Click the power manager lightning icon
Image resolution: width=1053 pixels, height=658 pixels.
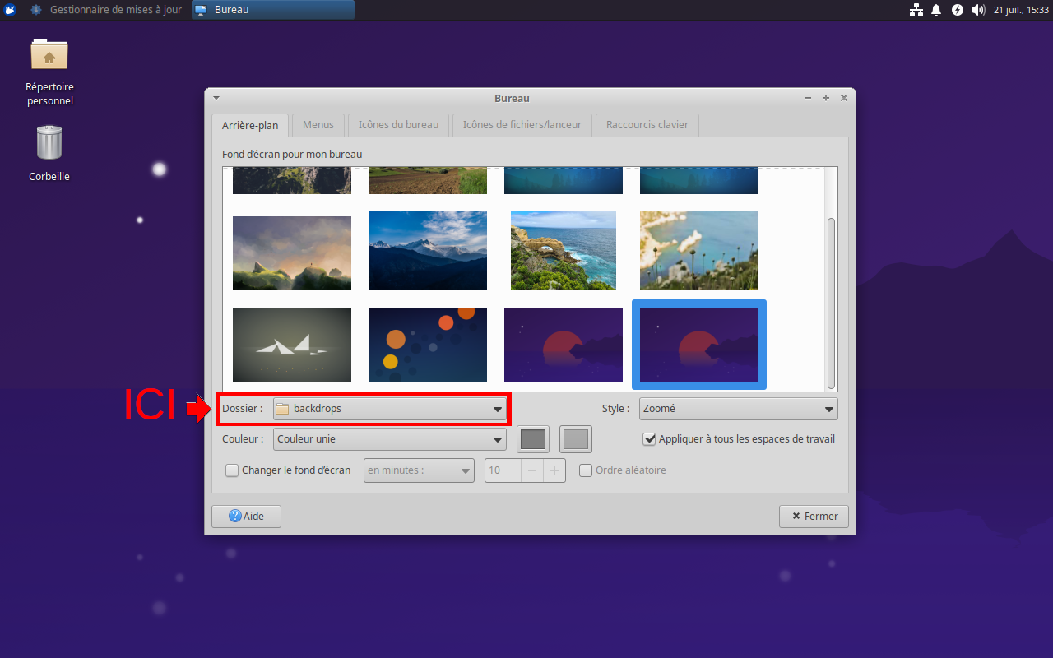click(958, 10)
